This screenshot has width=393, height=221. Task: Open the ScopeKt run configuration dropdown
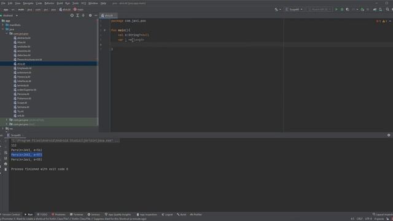(294, 10)
